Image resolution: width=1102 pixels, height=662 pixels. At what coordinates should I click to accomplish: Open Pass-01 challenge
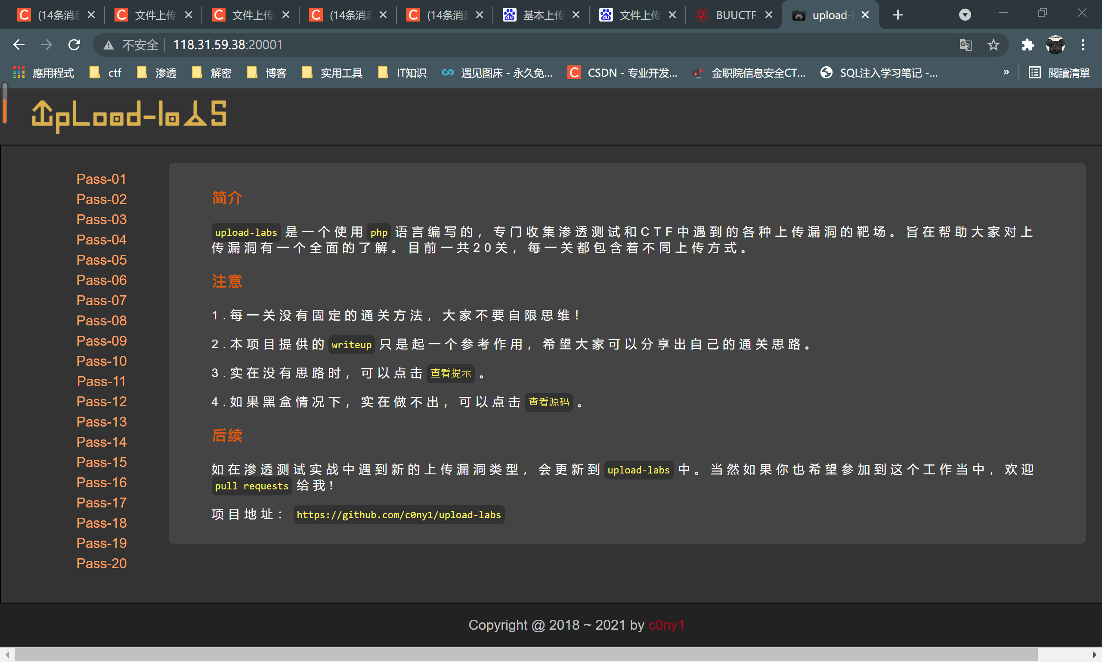click(101, 179)
